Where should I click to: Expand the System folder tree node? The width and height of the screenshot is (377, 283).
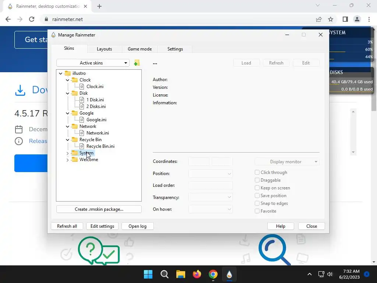(x=68, y=153)
